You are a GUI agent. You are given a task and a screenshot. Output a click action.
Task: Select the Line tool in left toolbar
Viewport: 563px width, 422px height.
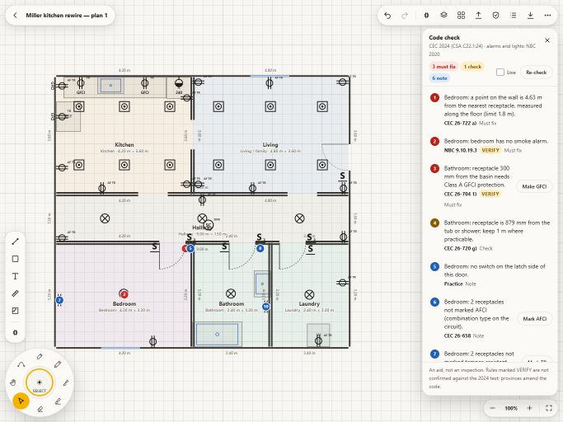pos(15,241)
